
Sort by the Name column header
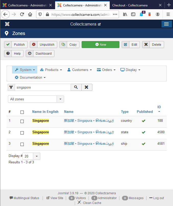69,112
